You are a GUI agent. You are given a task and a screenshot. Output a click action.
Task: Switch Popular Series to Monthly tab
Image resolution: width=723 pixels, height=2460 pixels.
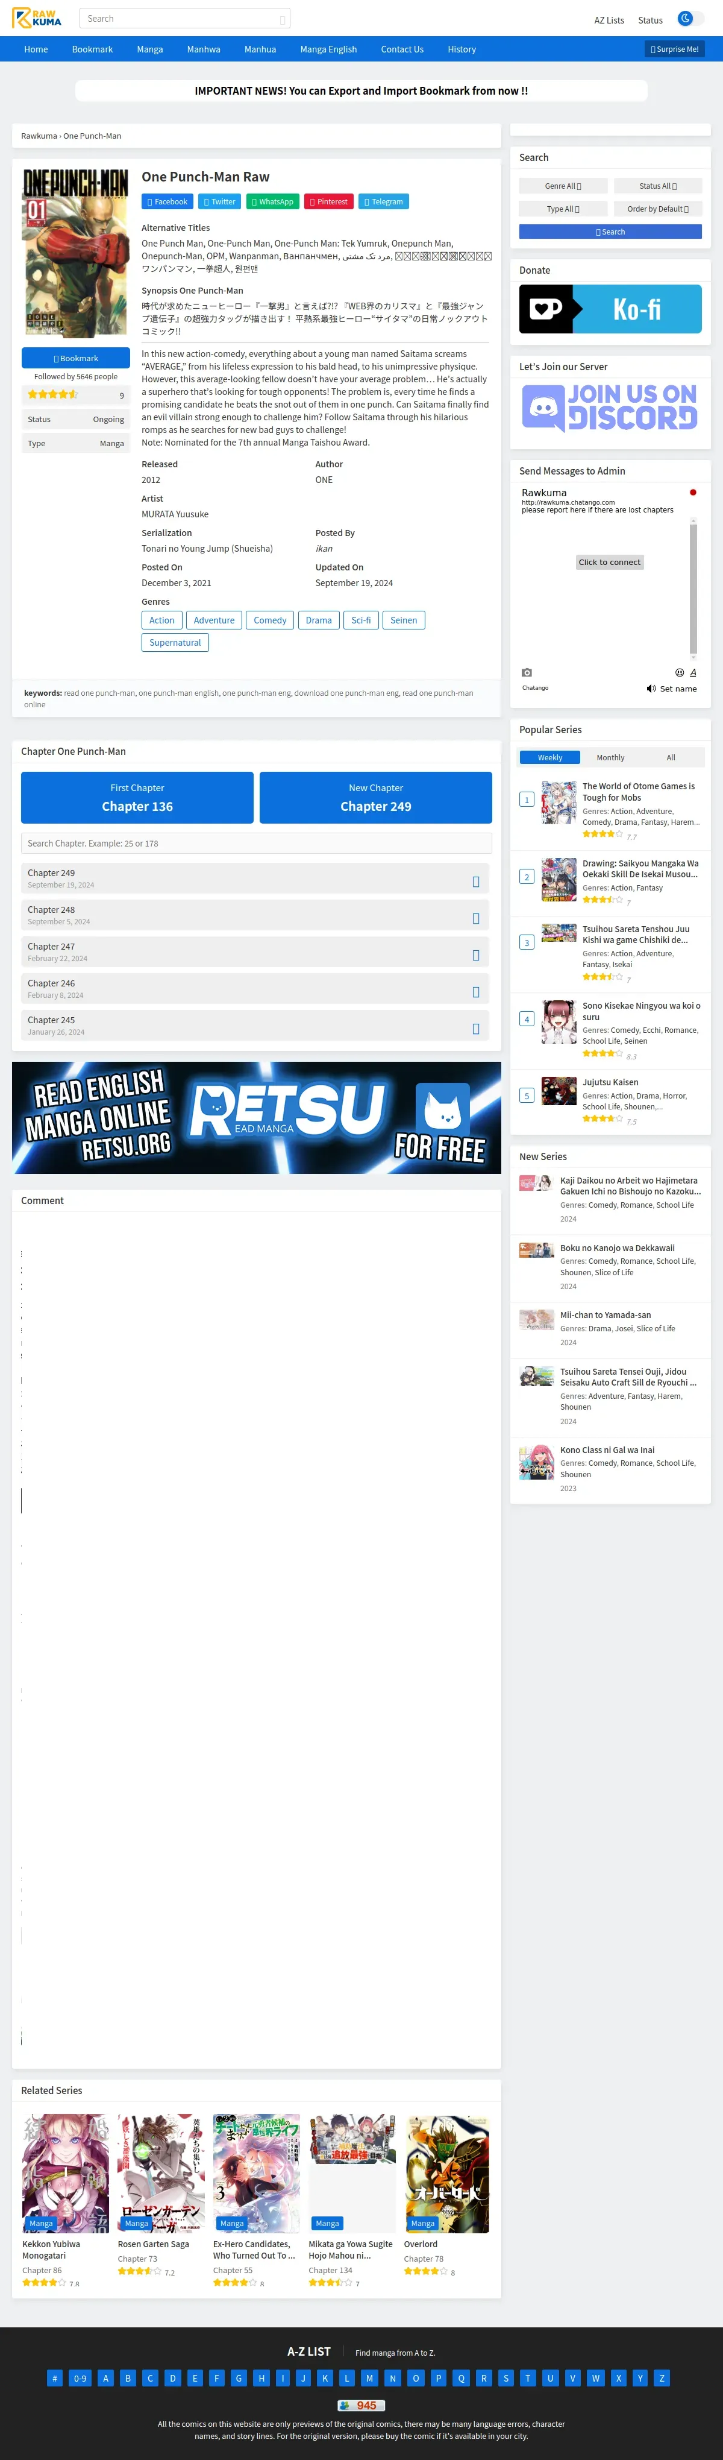610,758
